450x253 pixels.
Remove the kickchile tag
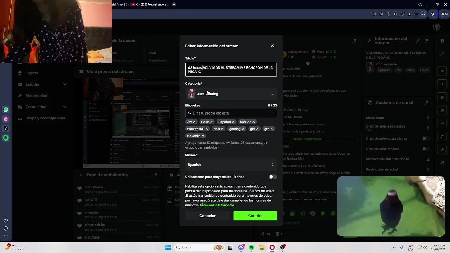(203, 136)
